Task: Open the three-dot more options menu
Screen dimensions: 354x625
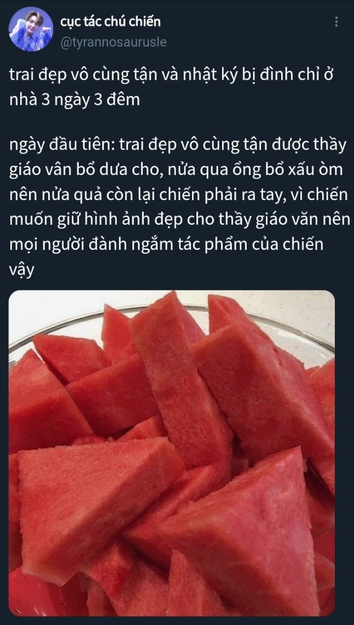Action: [336, 21]
